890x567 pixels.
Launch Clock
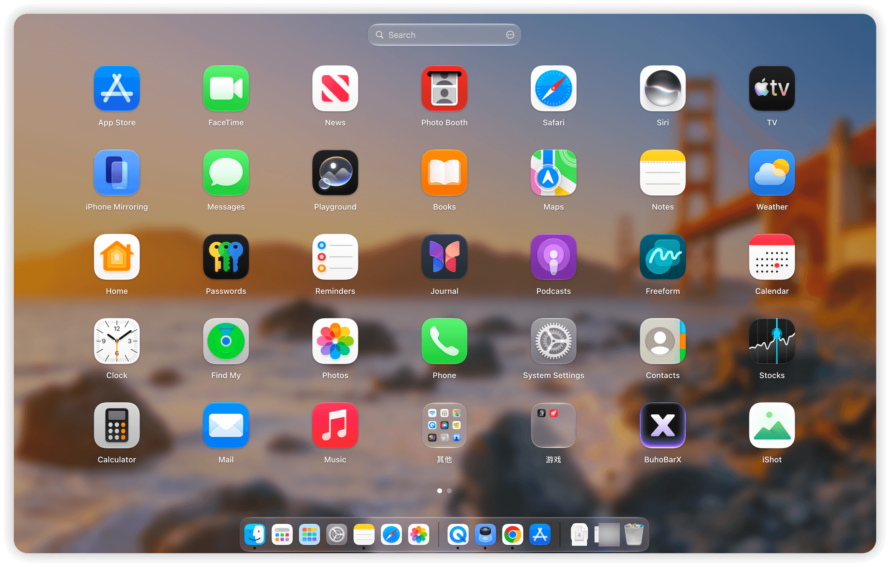click(x=117, y=341)
